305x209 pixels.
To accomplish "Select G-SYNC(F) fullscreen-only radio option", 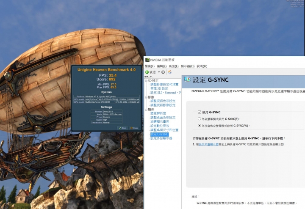I will [199, 119].
